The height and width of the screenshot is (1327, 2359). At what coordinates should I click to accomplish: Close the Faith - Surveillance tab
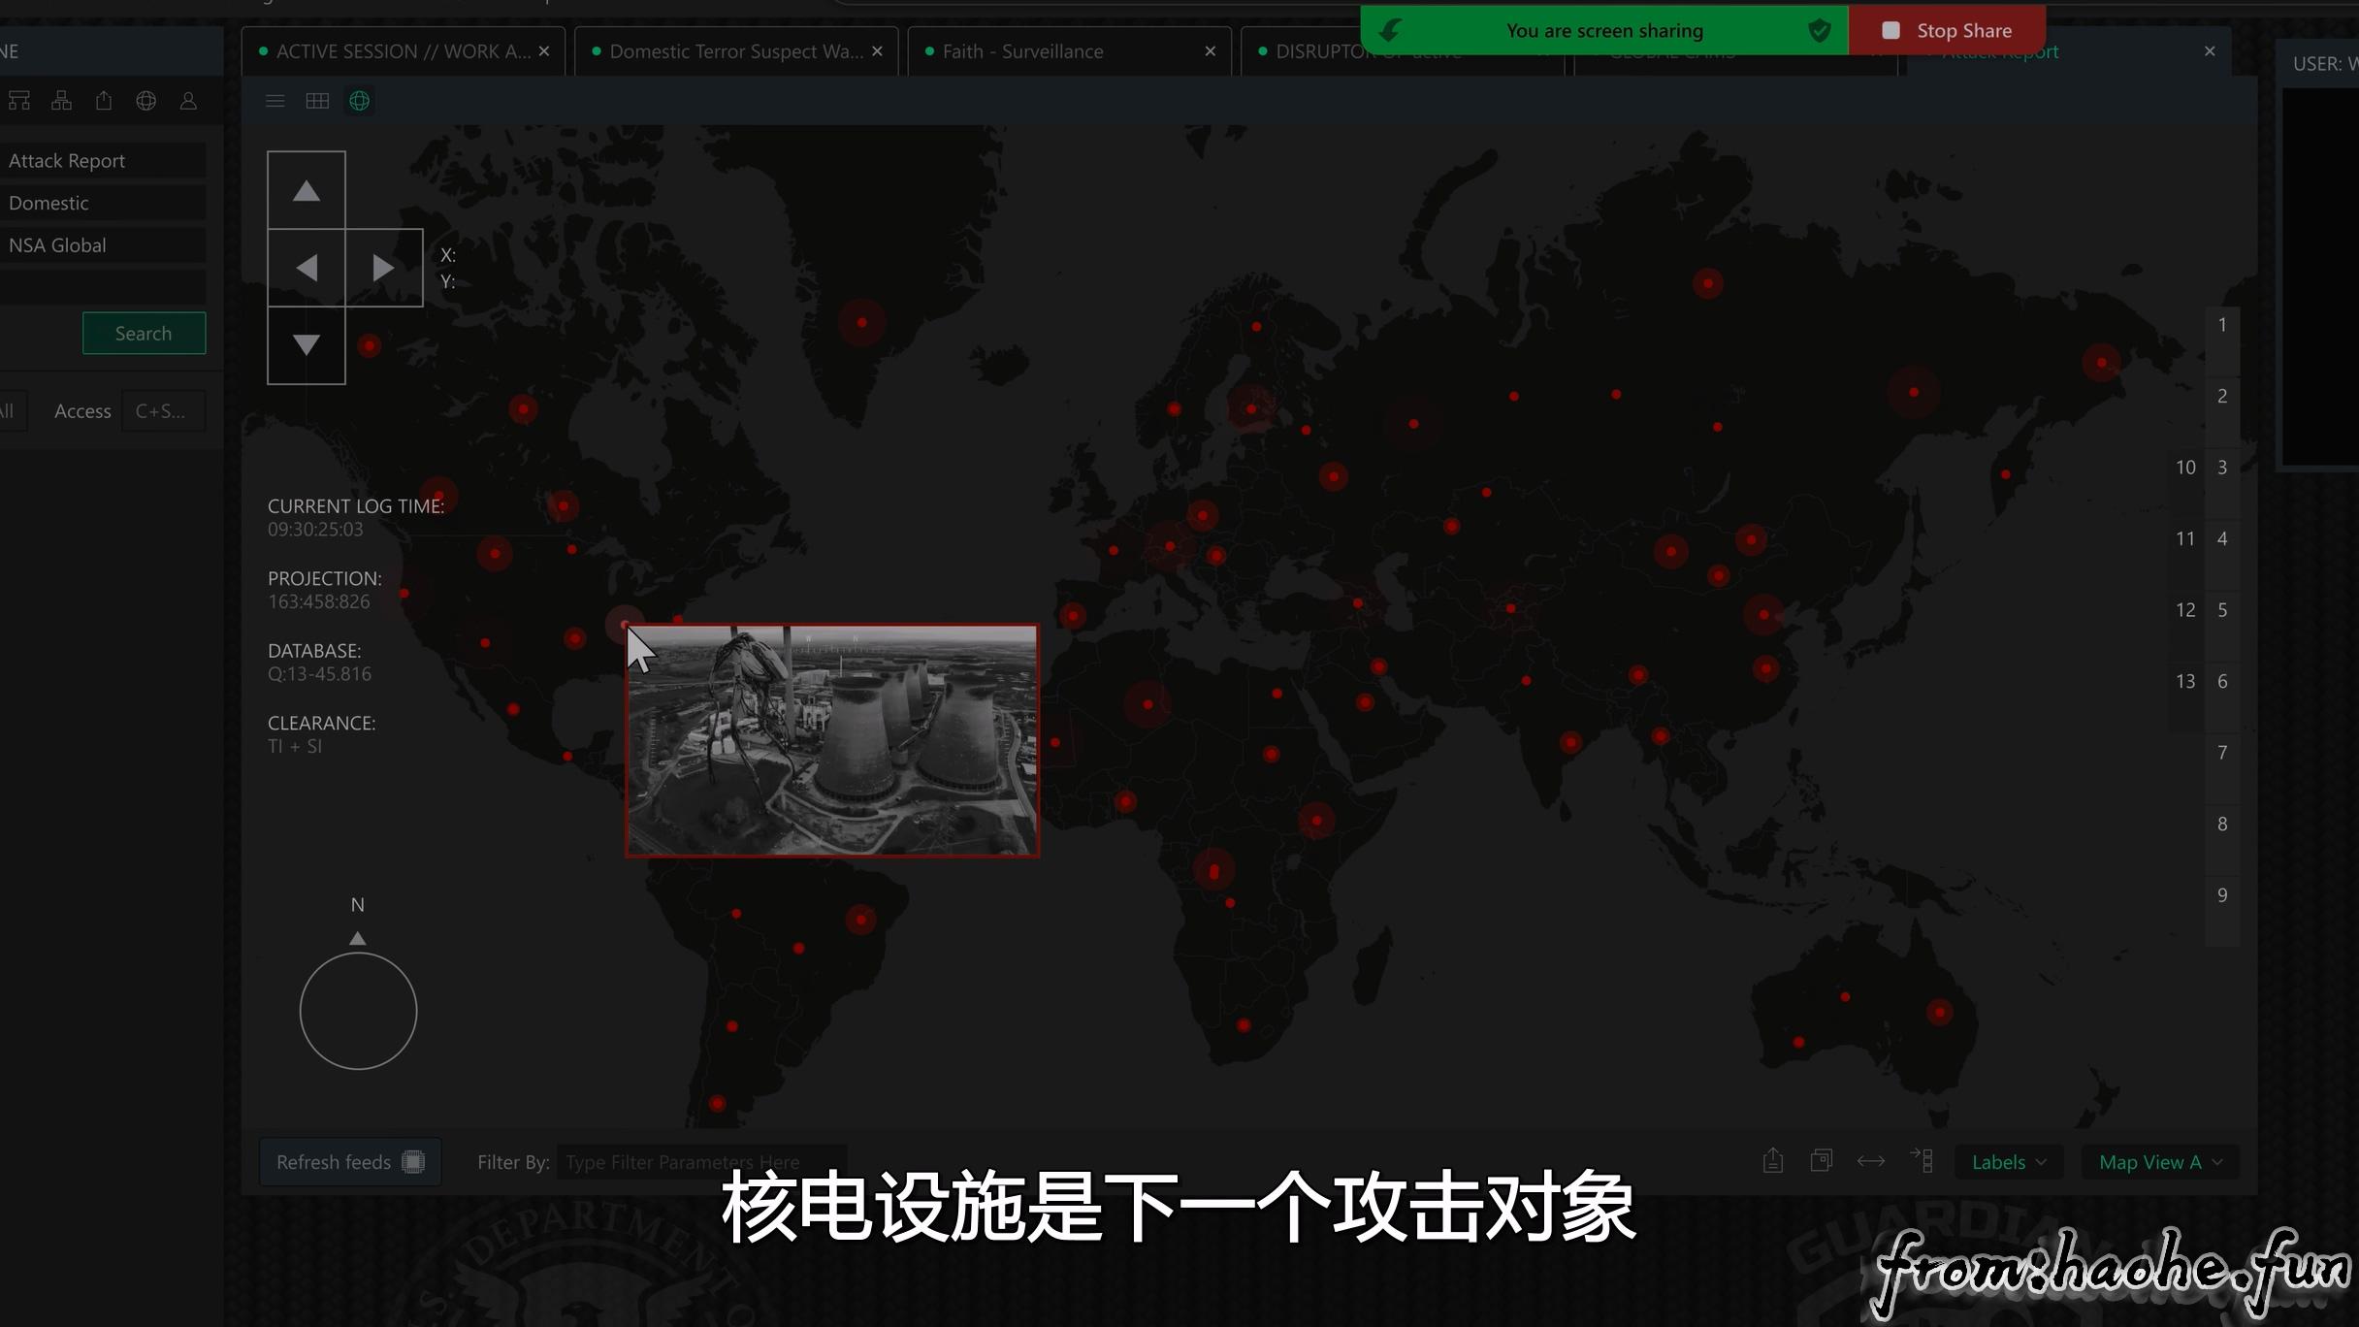[1211, 51]
